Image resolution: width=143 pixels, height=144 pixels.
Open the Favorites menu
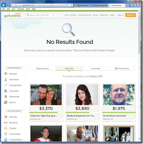click(21, 9)
